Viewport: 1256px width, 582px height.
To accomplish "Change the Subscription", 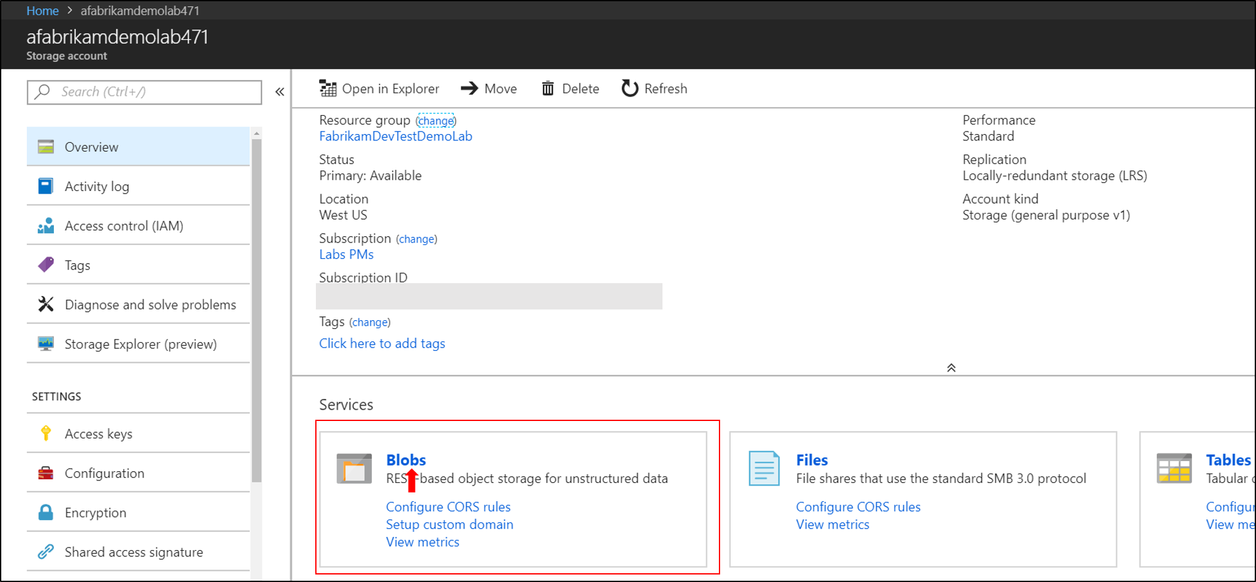I will click(417, 239).
